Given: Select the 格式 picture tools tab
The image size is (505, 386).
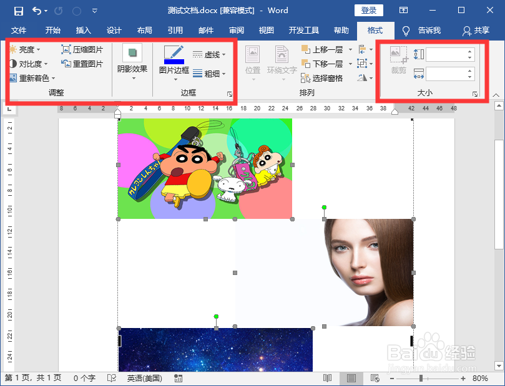Looking at the screenshot, I should pos(375,30).
